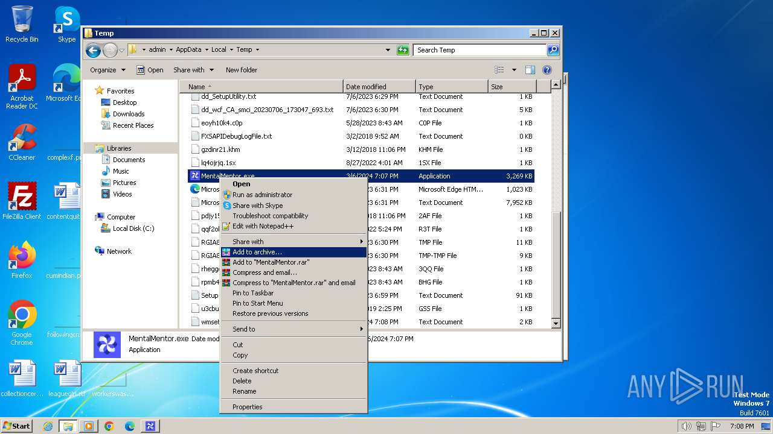Expand the Organize dropdown menu
Screen dimensions: 773x434
tap(107, 70)
